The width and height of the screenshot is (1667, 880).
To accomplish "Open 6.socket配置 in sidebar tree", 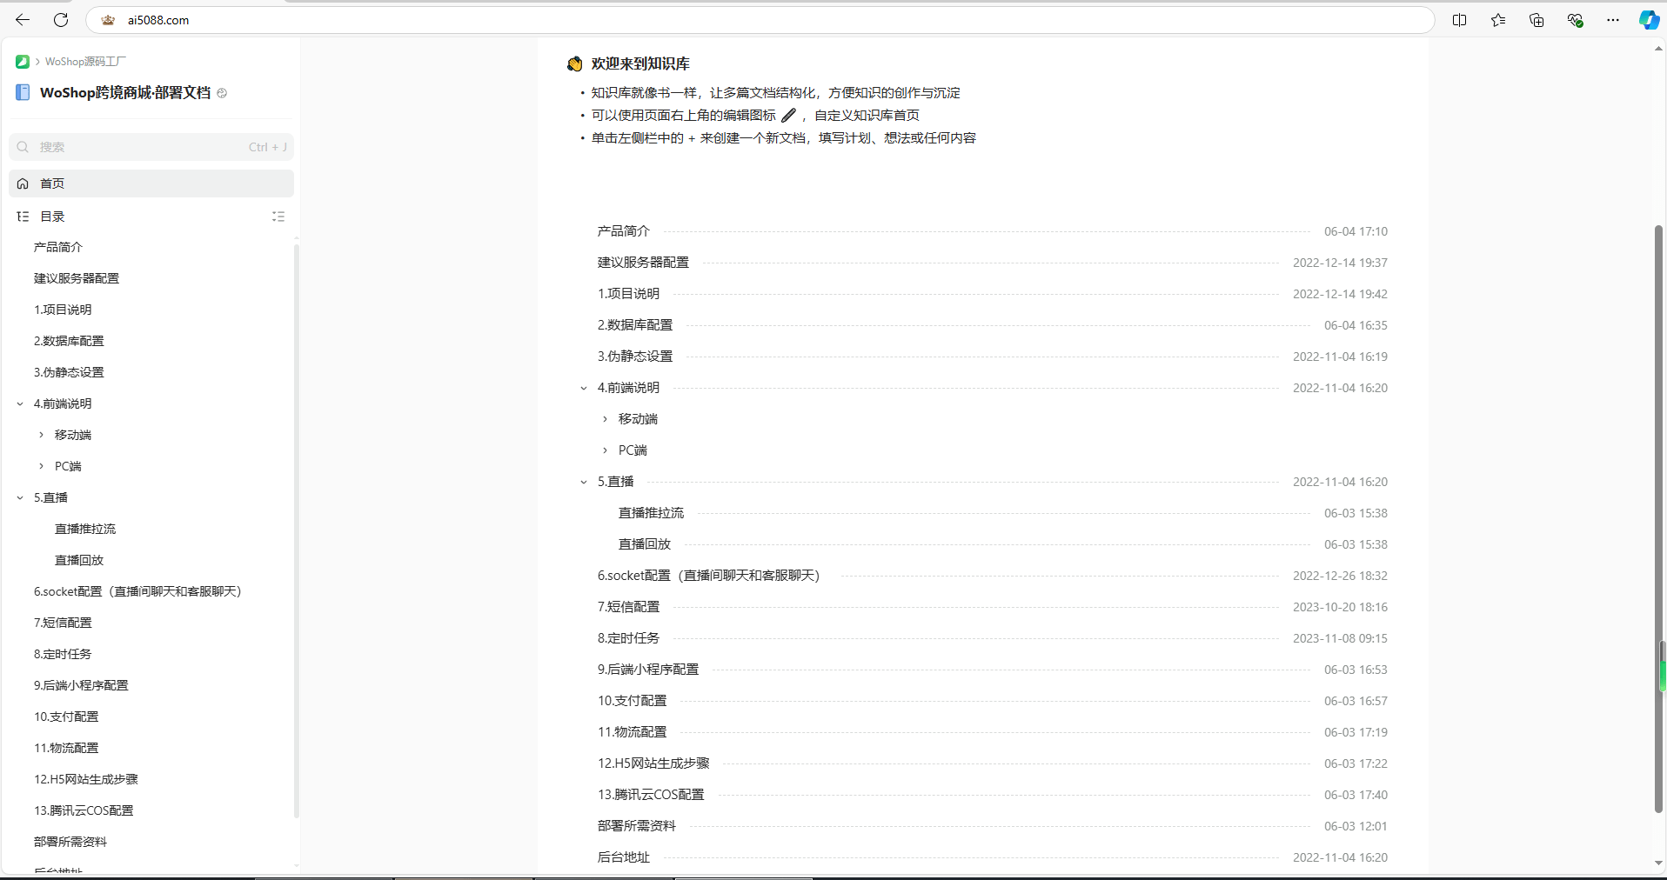I will coord(137,591).
